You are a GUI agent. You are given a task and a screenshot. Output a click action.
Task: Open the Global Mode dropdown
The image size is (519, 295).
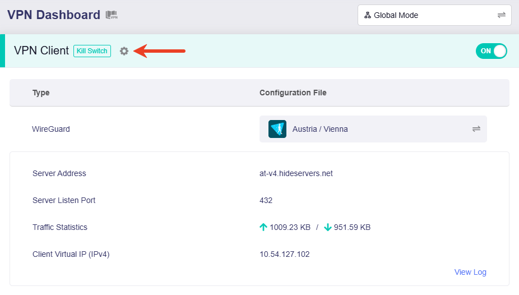click(x=434, y=15)
